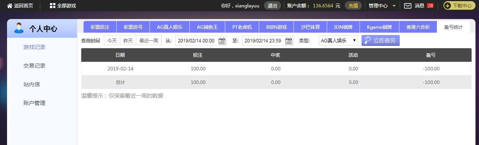Select the 今天 time filter
The height and width of the screenshot is (145, 479).
click(x=112, y=40)
